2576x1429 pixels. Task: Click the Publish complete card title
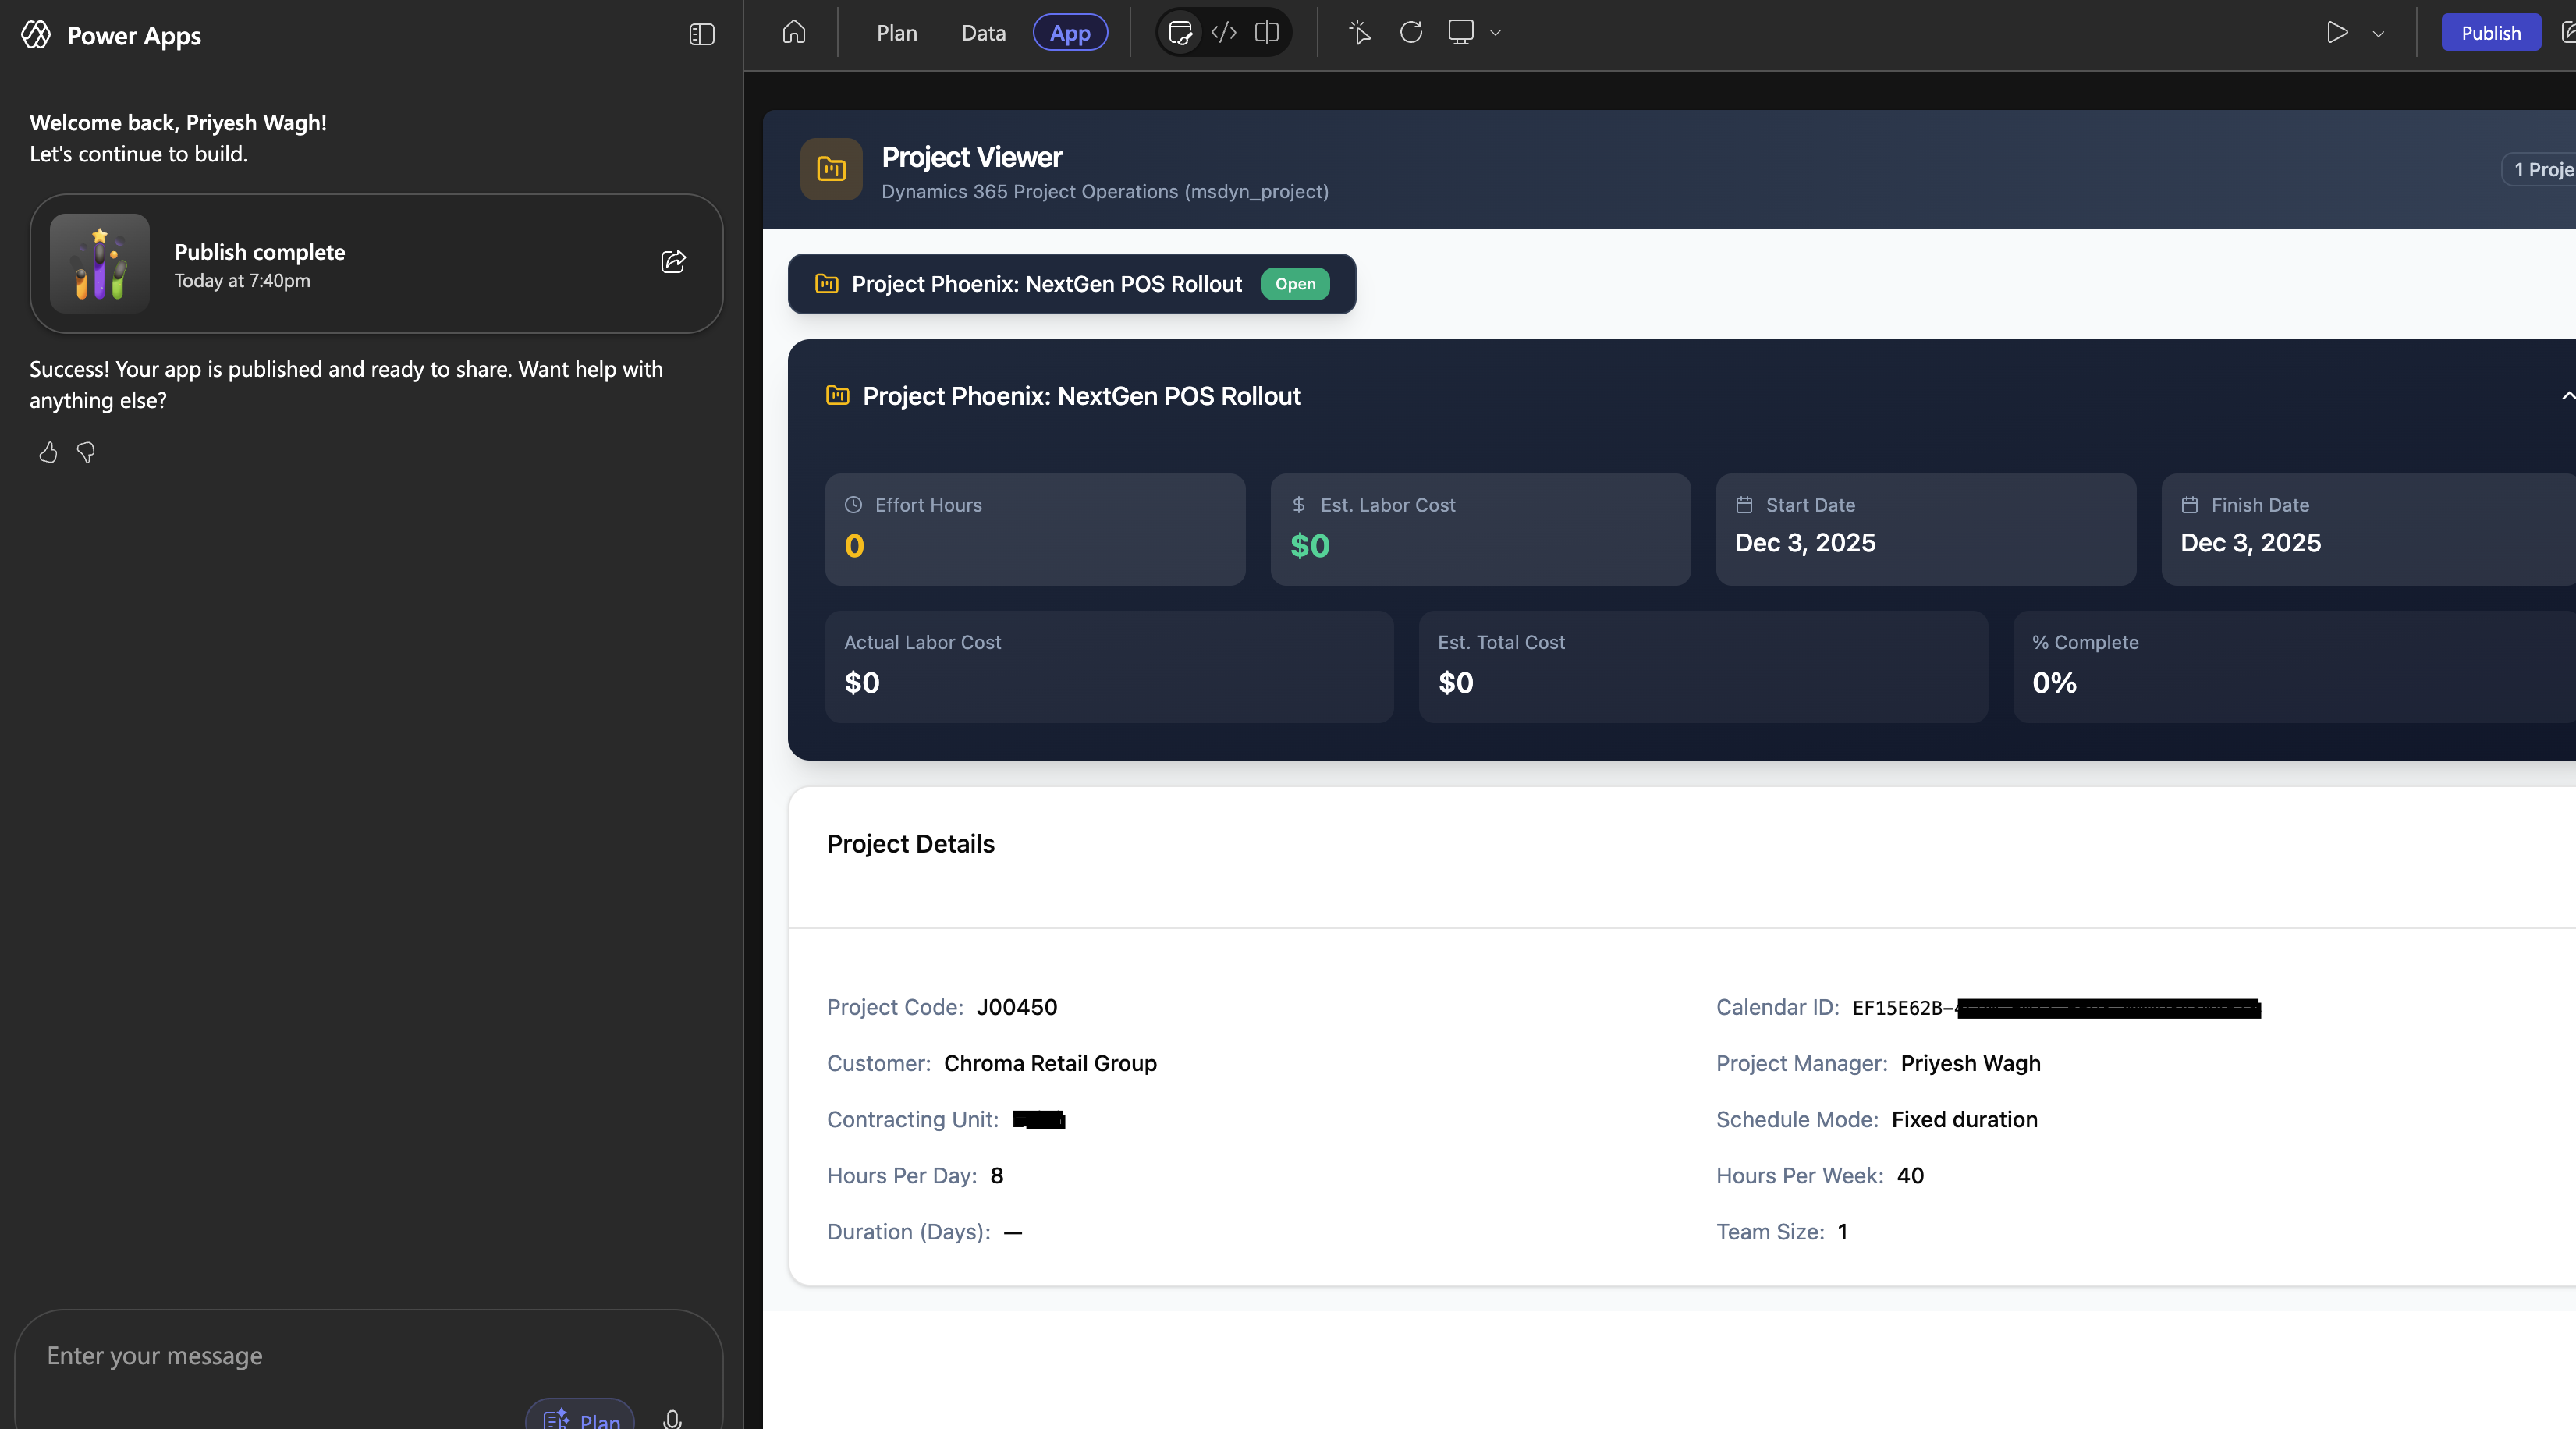pyautogui.click(x=260, y=252)
